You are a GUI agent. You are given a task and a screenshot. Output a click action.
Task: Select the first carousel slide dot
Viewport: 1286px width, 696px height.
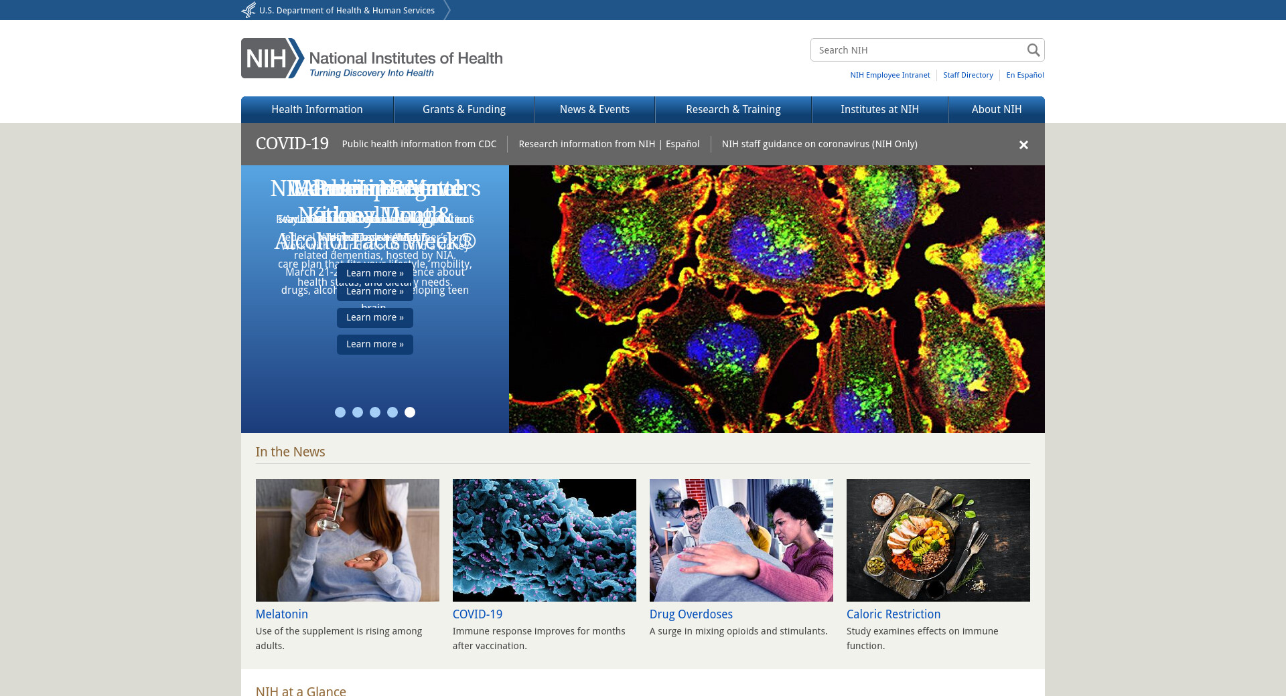pos(340,412)
